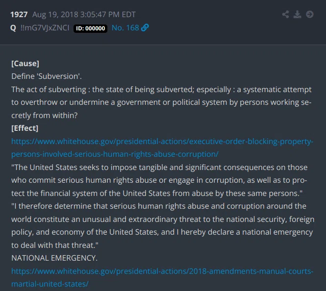Click the Define 'Subversion'. line
This screenshot has width=326, height=291.
pyautogui.click(x=47, y=76)
